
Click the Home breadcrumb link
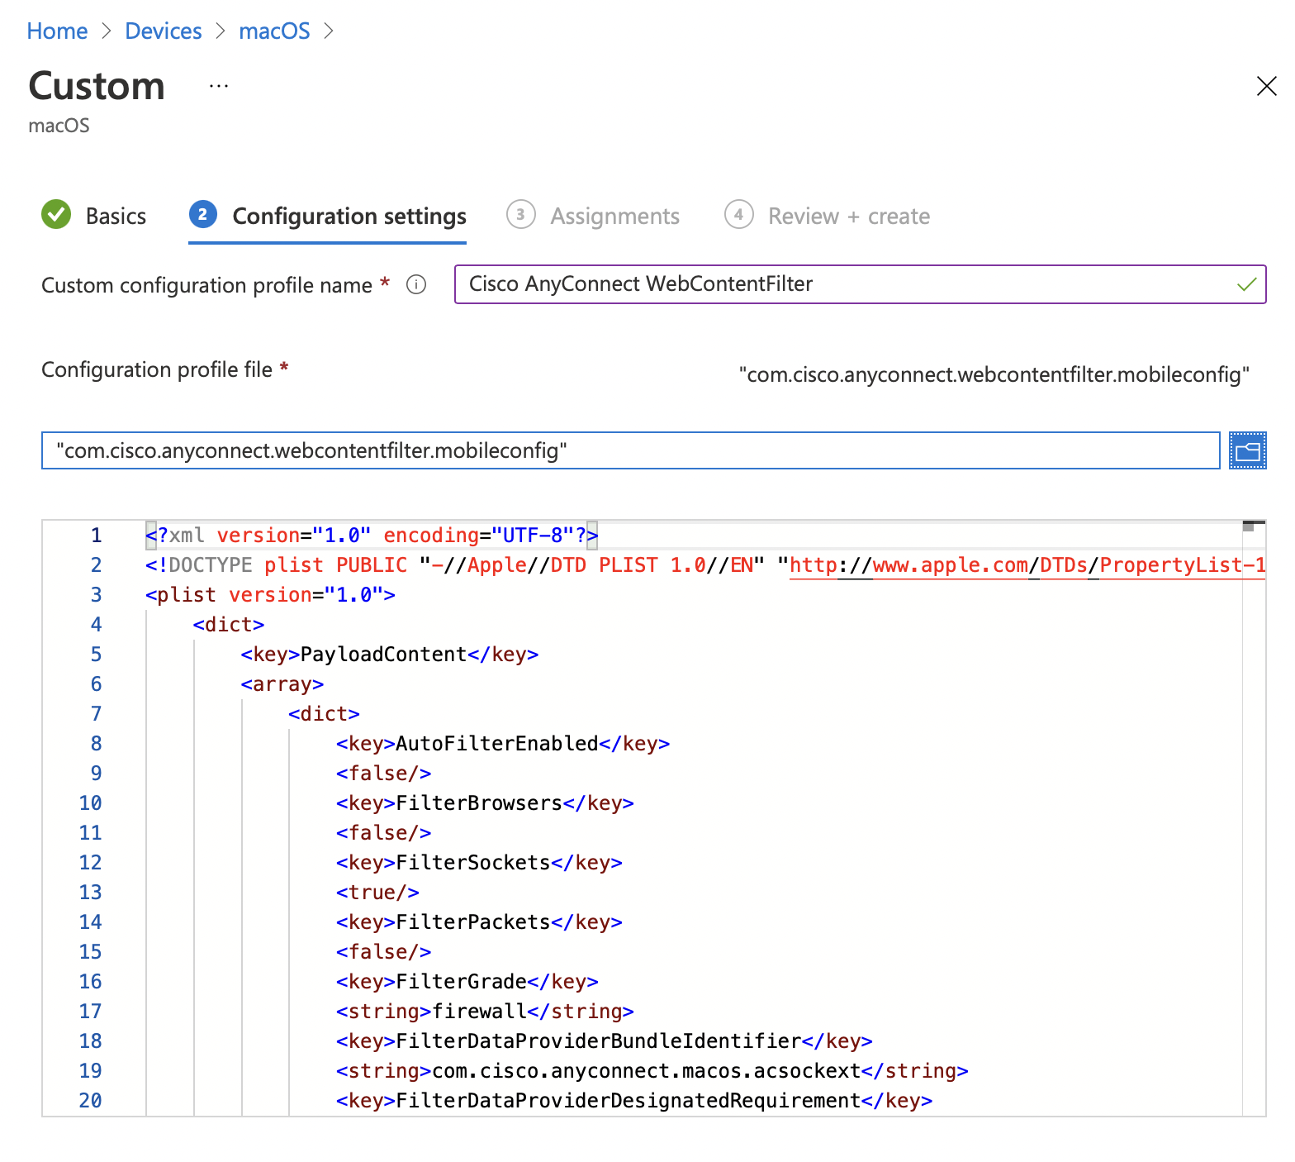click(57, 31)
